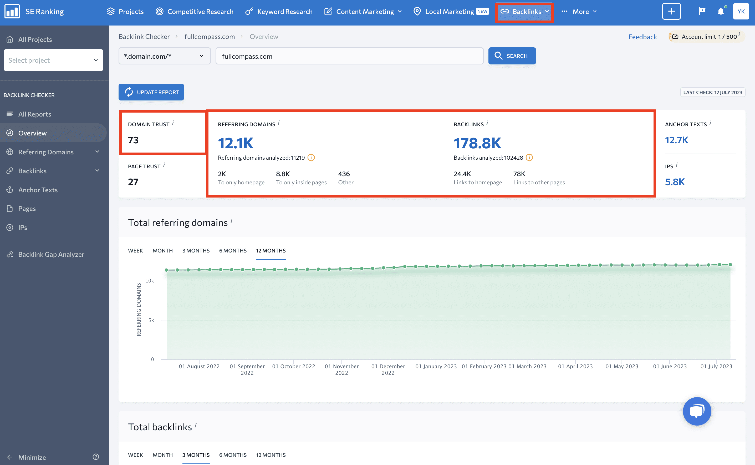Expand Referring Domains sidebar section
Screen dimensions: 755x465
[98, 151]
